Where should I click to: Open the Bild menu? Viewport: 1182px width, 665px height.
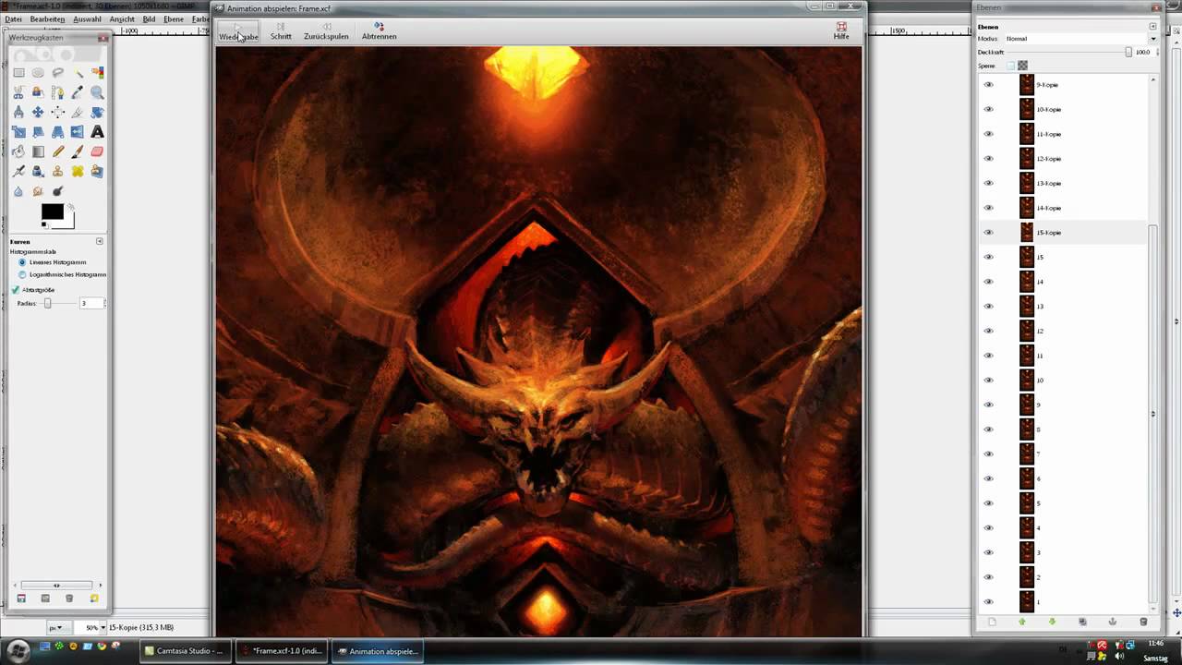[149, 18]
